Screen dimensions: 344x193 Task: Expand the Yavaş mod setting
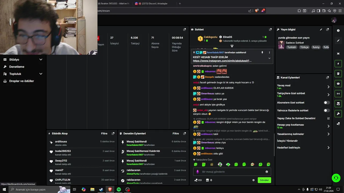tap(328, 87)
